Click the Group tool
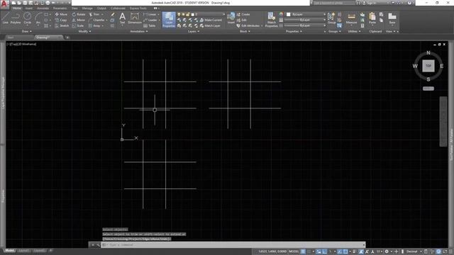The image size is (454, 255). [331, 18]
